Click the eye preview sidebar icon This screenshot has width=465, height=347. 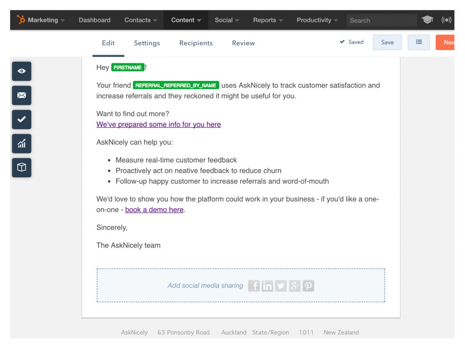click(22, 71)
